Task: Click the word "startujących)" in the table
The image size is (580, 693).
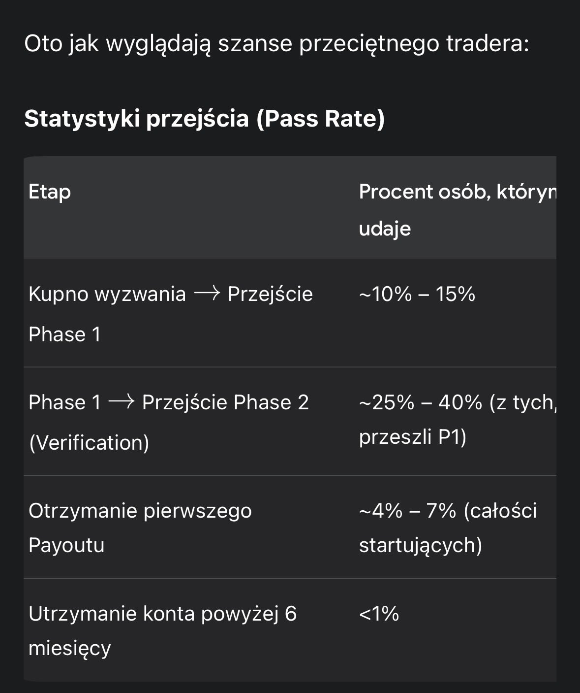Action: (x=421, y=545)
